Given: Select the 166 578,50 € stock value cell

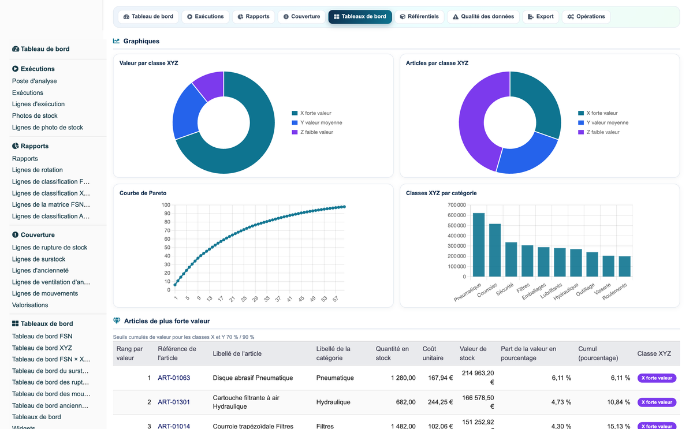Looking at the screenshot, I should 476,402.
